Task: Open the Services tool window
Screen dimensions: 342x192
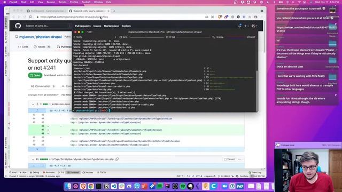Action: point(88,172)
